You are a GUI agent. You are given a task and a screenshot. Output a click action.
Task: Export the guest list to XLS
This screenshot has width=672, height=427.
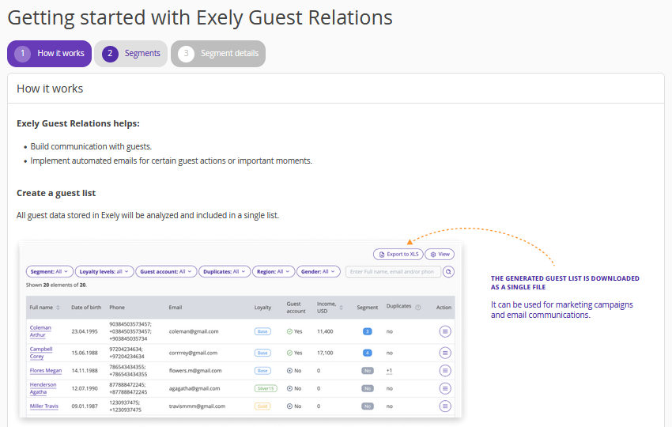pyautogui.click(x=398, y=255)
